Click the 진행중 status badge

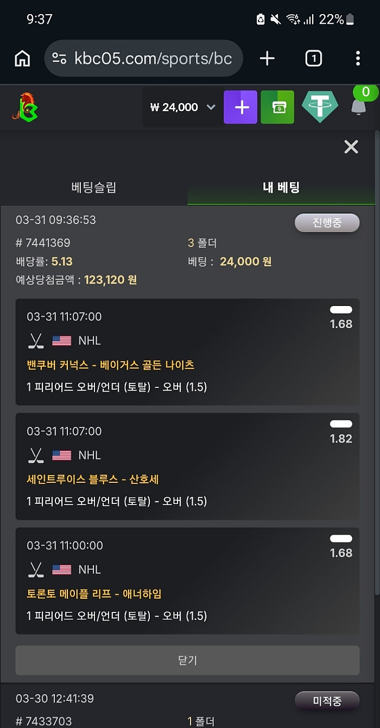tap(327, 223)
